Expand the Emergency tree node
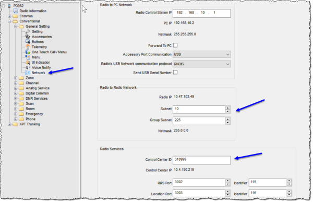Viewport: 313px width, 202px height. 16,114
